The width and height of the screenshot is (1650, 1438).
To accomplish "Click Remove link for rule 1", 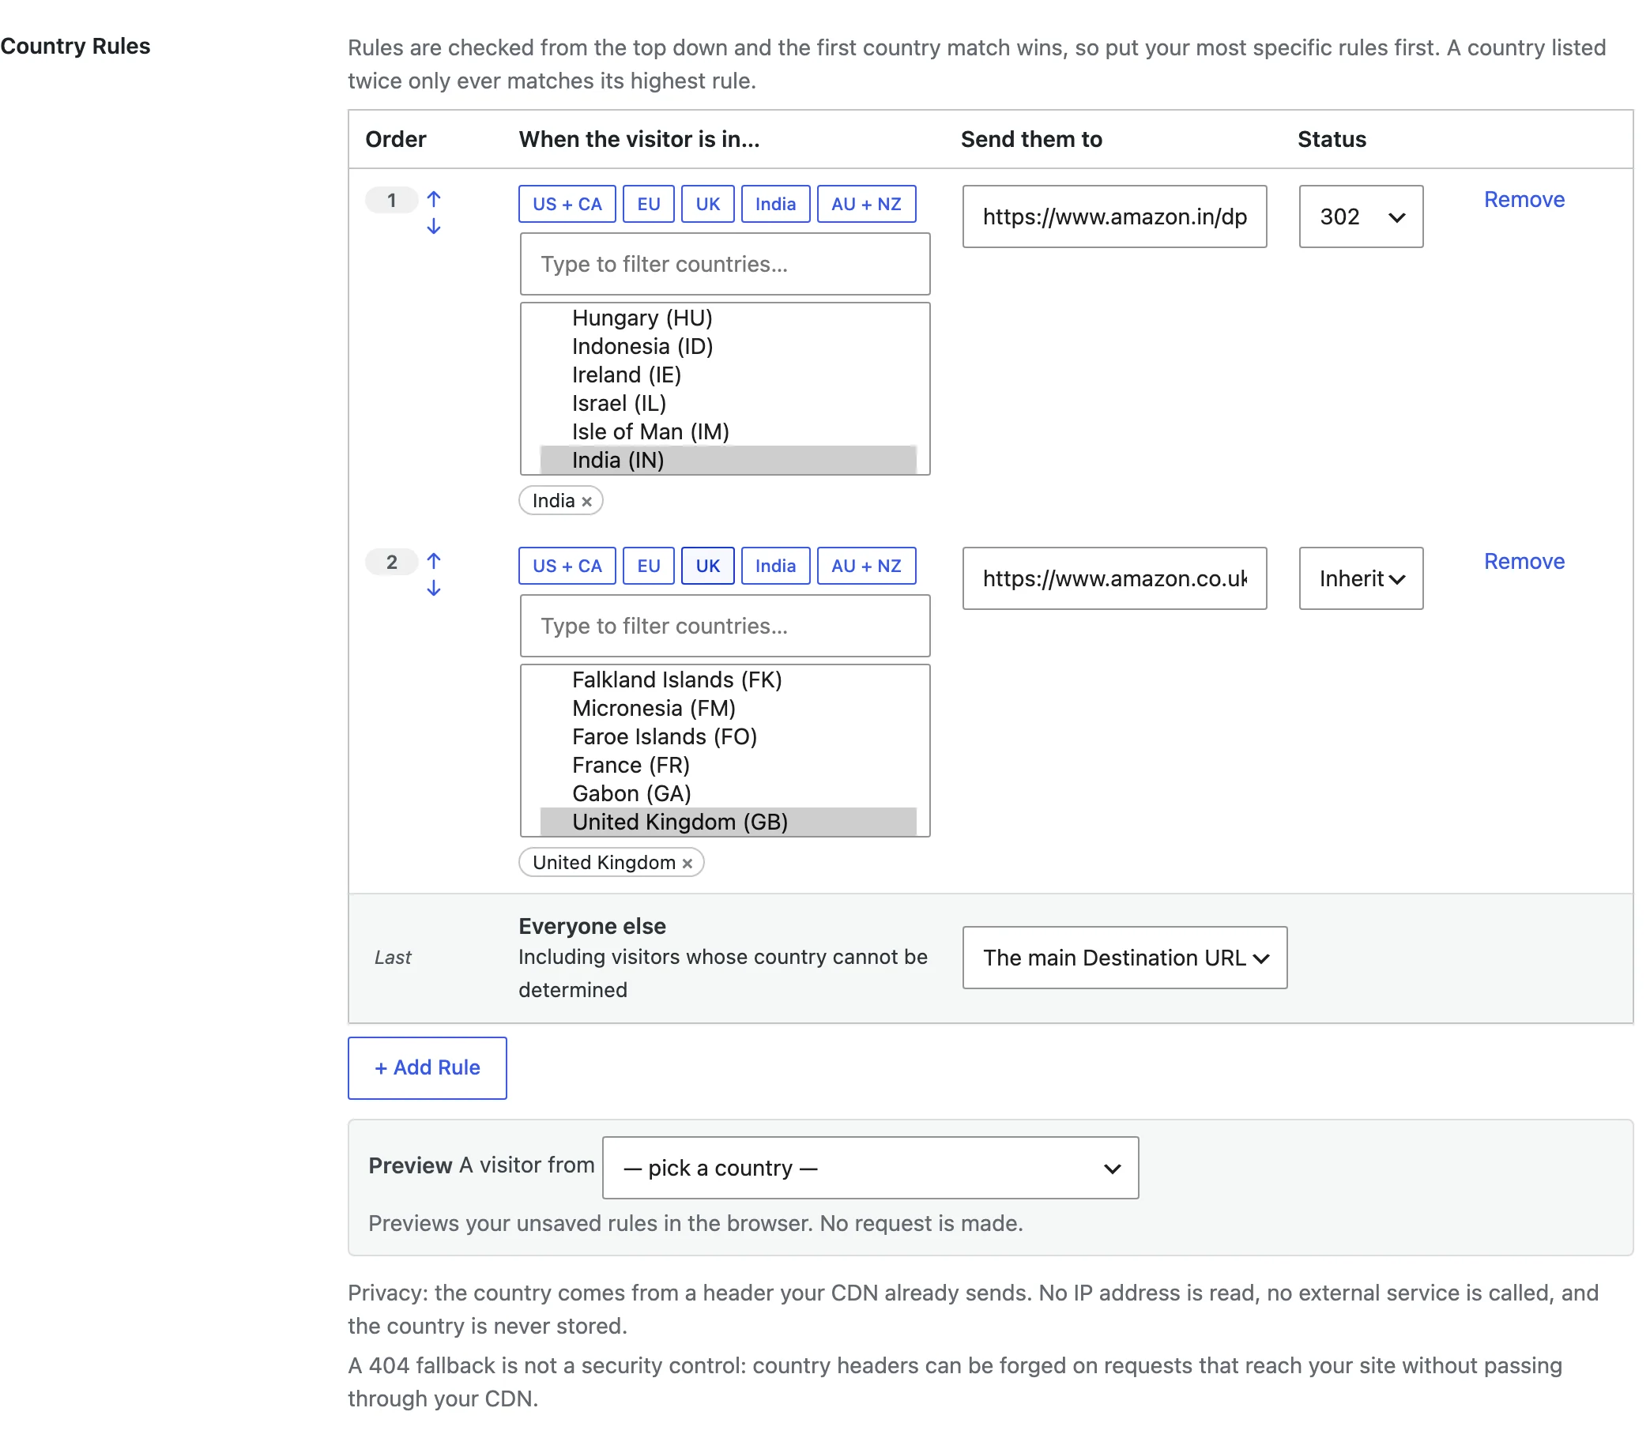I will [1524, 199].
